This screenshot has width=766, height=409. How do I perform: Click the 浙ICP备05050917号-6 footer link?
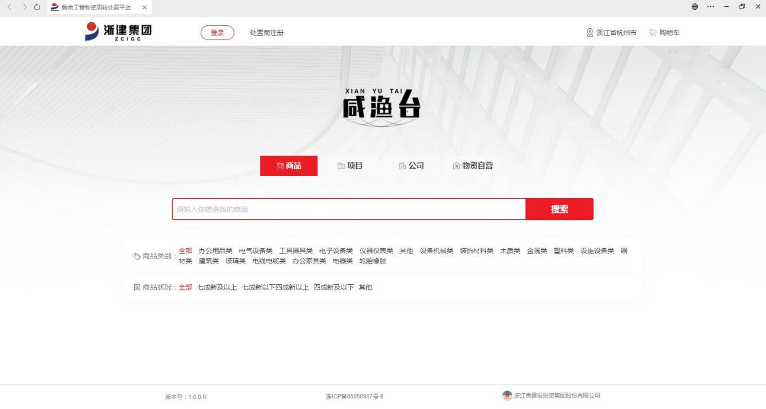[355, 397]
